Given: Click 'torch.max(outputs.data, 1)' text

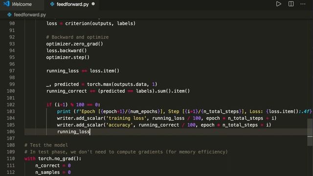Looking at the screenshot, I should coord(122,84).
